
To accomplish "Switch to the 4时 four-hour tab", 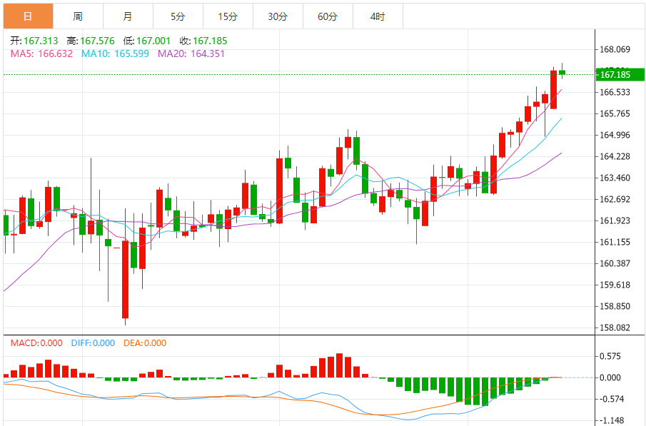I will [x=378, y=16].
